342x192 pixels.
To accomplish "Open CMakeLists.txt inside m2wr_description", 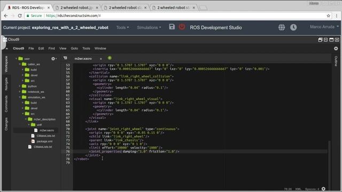I will click(46, 136).
